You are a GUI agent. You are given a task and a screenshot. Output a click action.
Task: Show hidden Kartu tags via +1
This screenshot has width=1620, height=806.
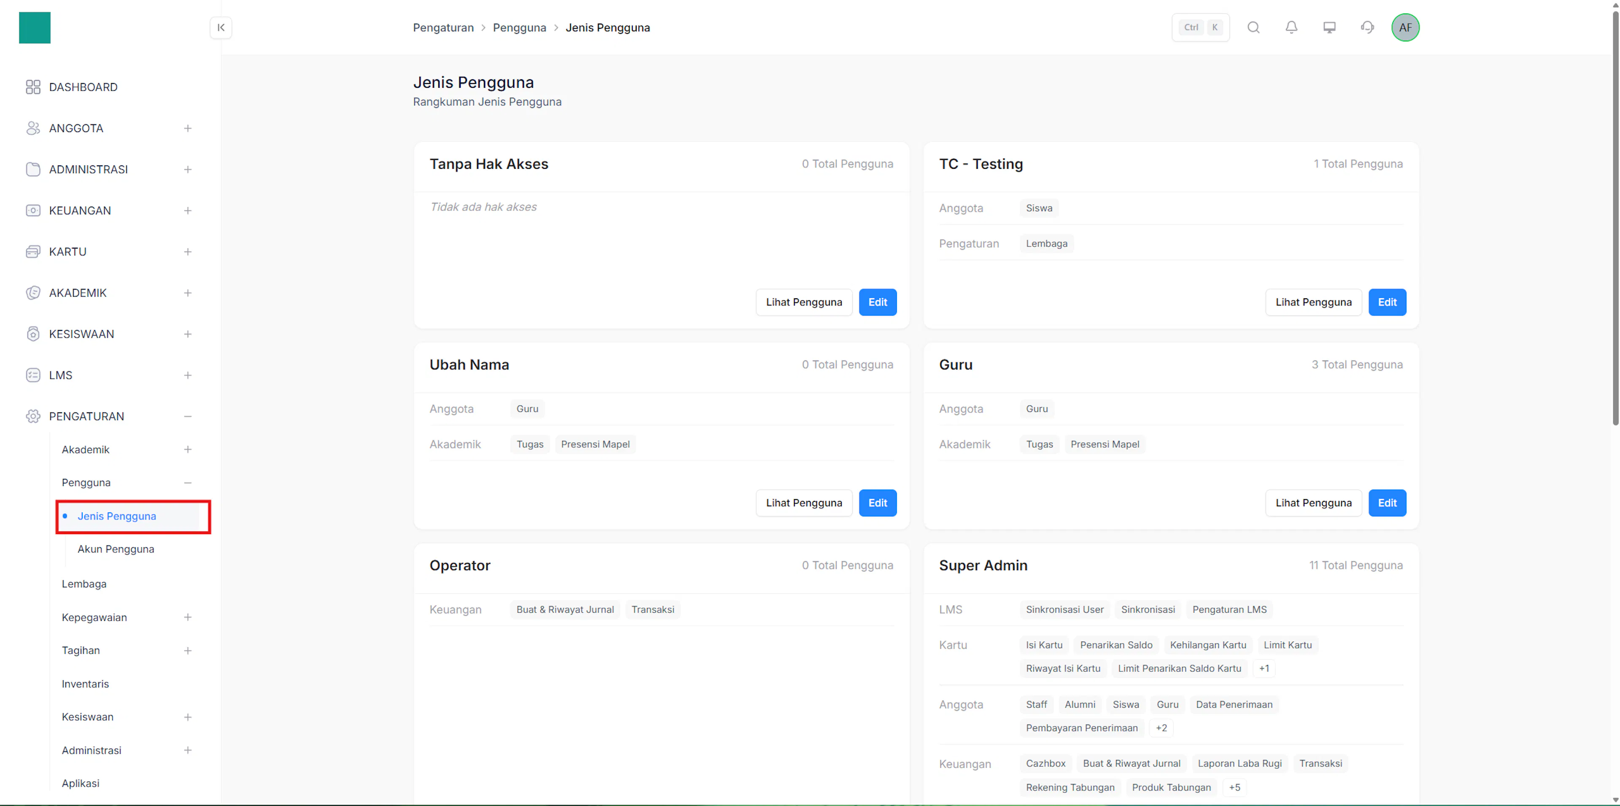1264,668
